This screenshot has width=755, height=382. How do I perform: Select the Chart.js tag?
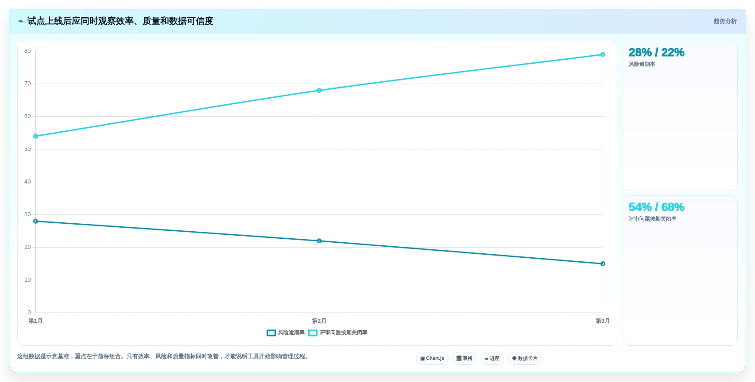432,359
